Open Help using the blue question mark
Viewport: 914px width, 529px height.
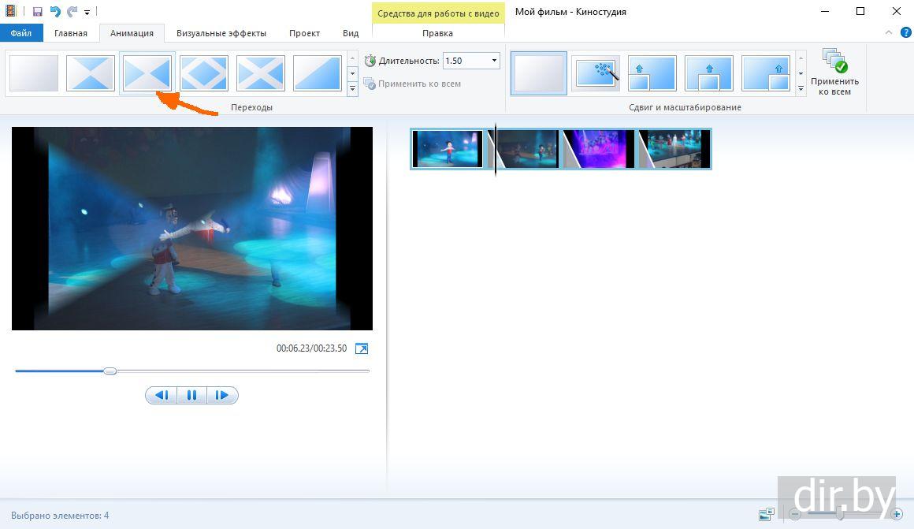905,33
